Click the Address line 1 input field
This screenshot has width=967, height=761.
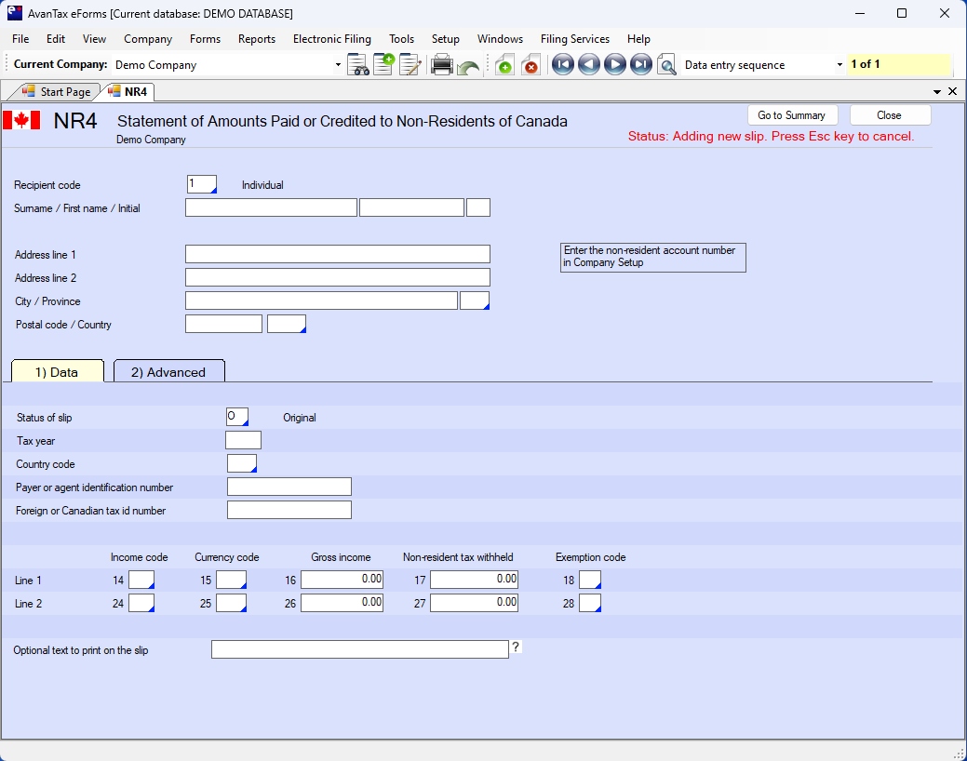point(337,254)
